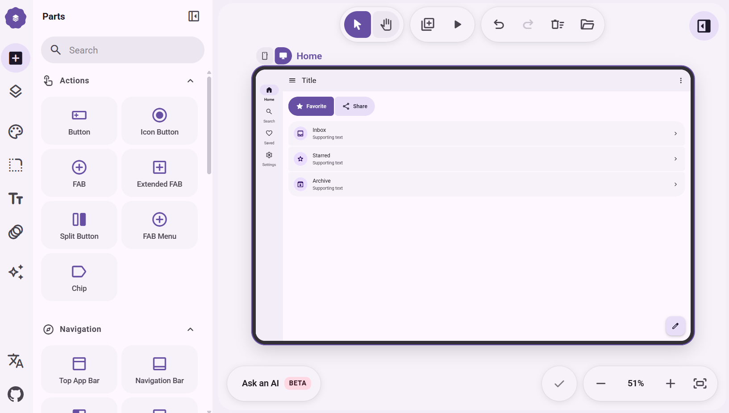
Task: Add a Split Button part
Action: pyautogui.click(x=79, y=225)
